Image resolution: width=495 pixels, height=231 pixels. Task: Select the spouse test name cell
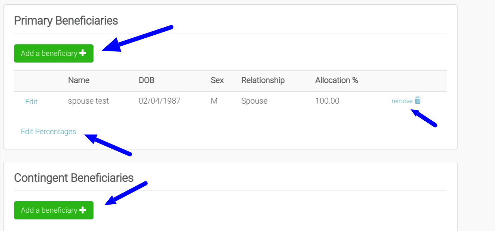(89, 101)
